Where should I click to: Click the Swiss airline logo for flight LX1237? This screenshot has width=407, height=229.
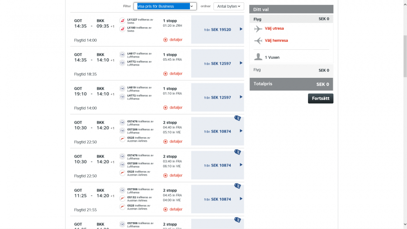(122, 21)
